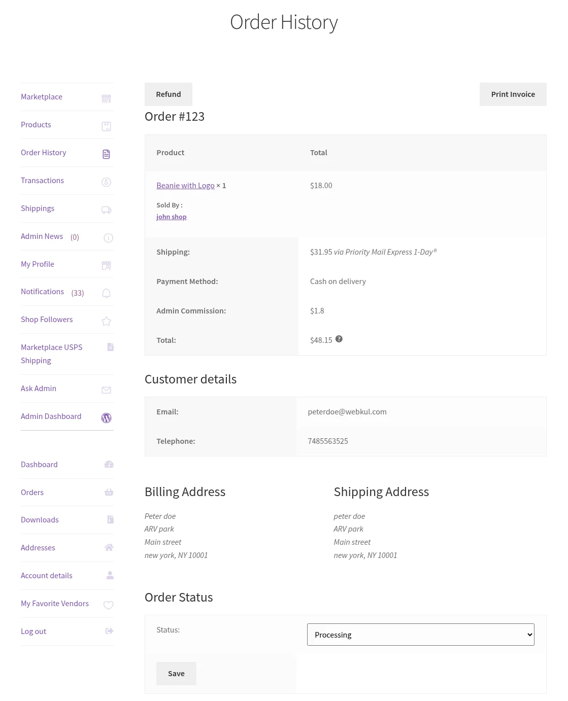Viewport: 568px width, 701px height.
Task: Click the question mark tooltip beside the total
Action: (339, 339)
